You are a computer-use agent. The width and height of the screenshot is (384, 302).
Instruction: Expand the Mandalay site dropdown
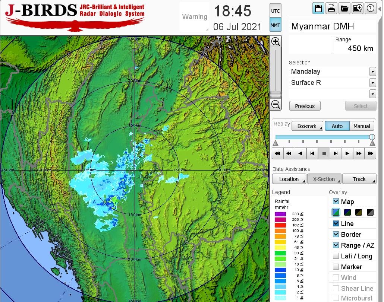coord(372,71)
